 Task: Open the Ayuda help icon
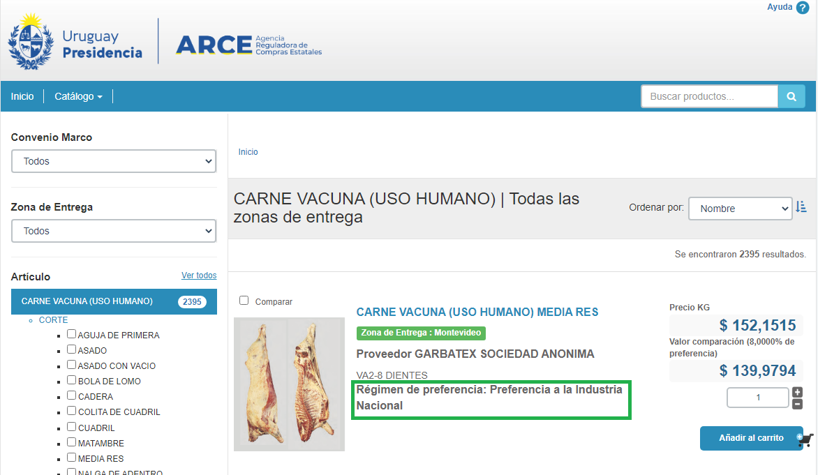(x=802, y=8)
